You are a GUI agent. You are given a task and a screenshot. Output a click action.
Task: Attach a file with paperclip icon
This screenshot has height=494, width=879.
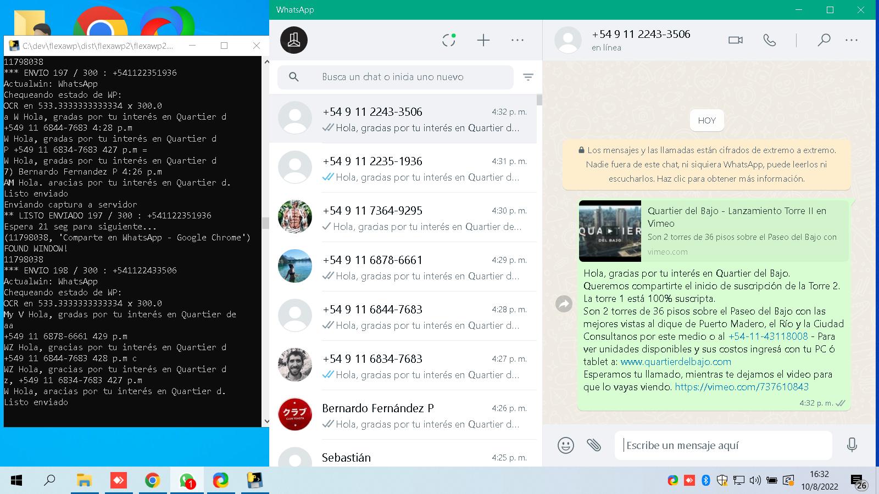pyautogui.click(x=594, y=445)
